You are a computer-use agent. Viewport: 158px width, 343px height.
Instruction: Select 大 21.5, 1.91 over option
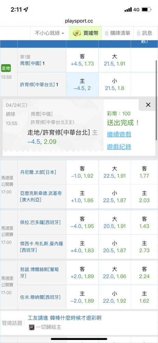(x=115, y=60)
